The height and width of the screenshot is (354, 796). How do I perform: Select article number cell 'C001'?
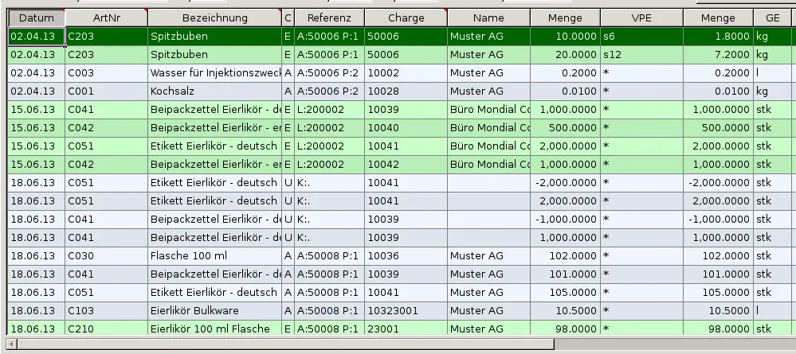coord(107,91)
